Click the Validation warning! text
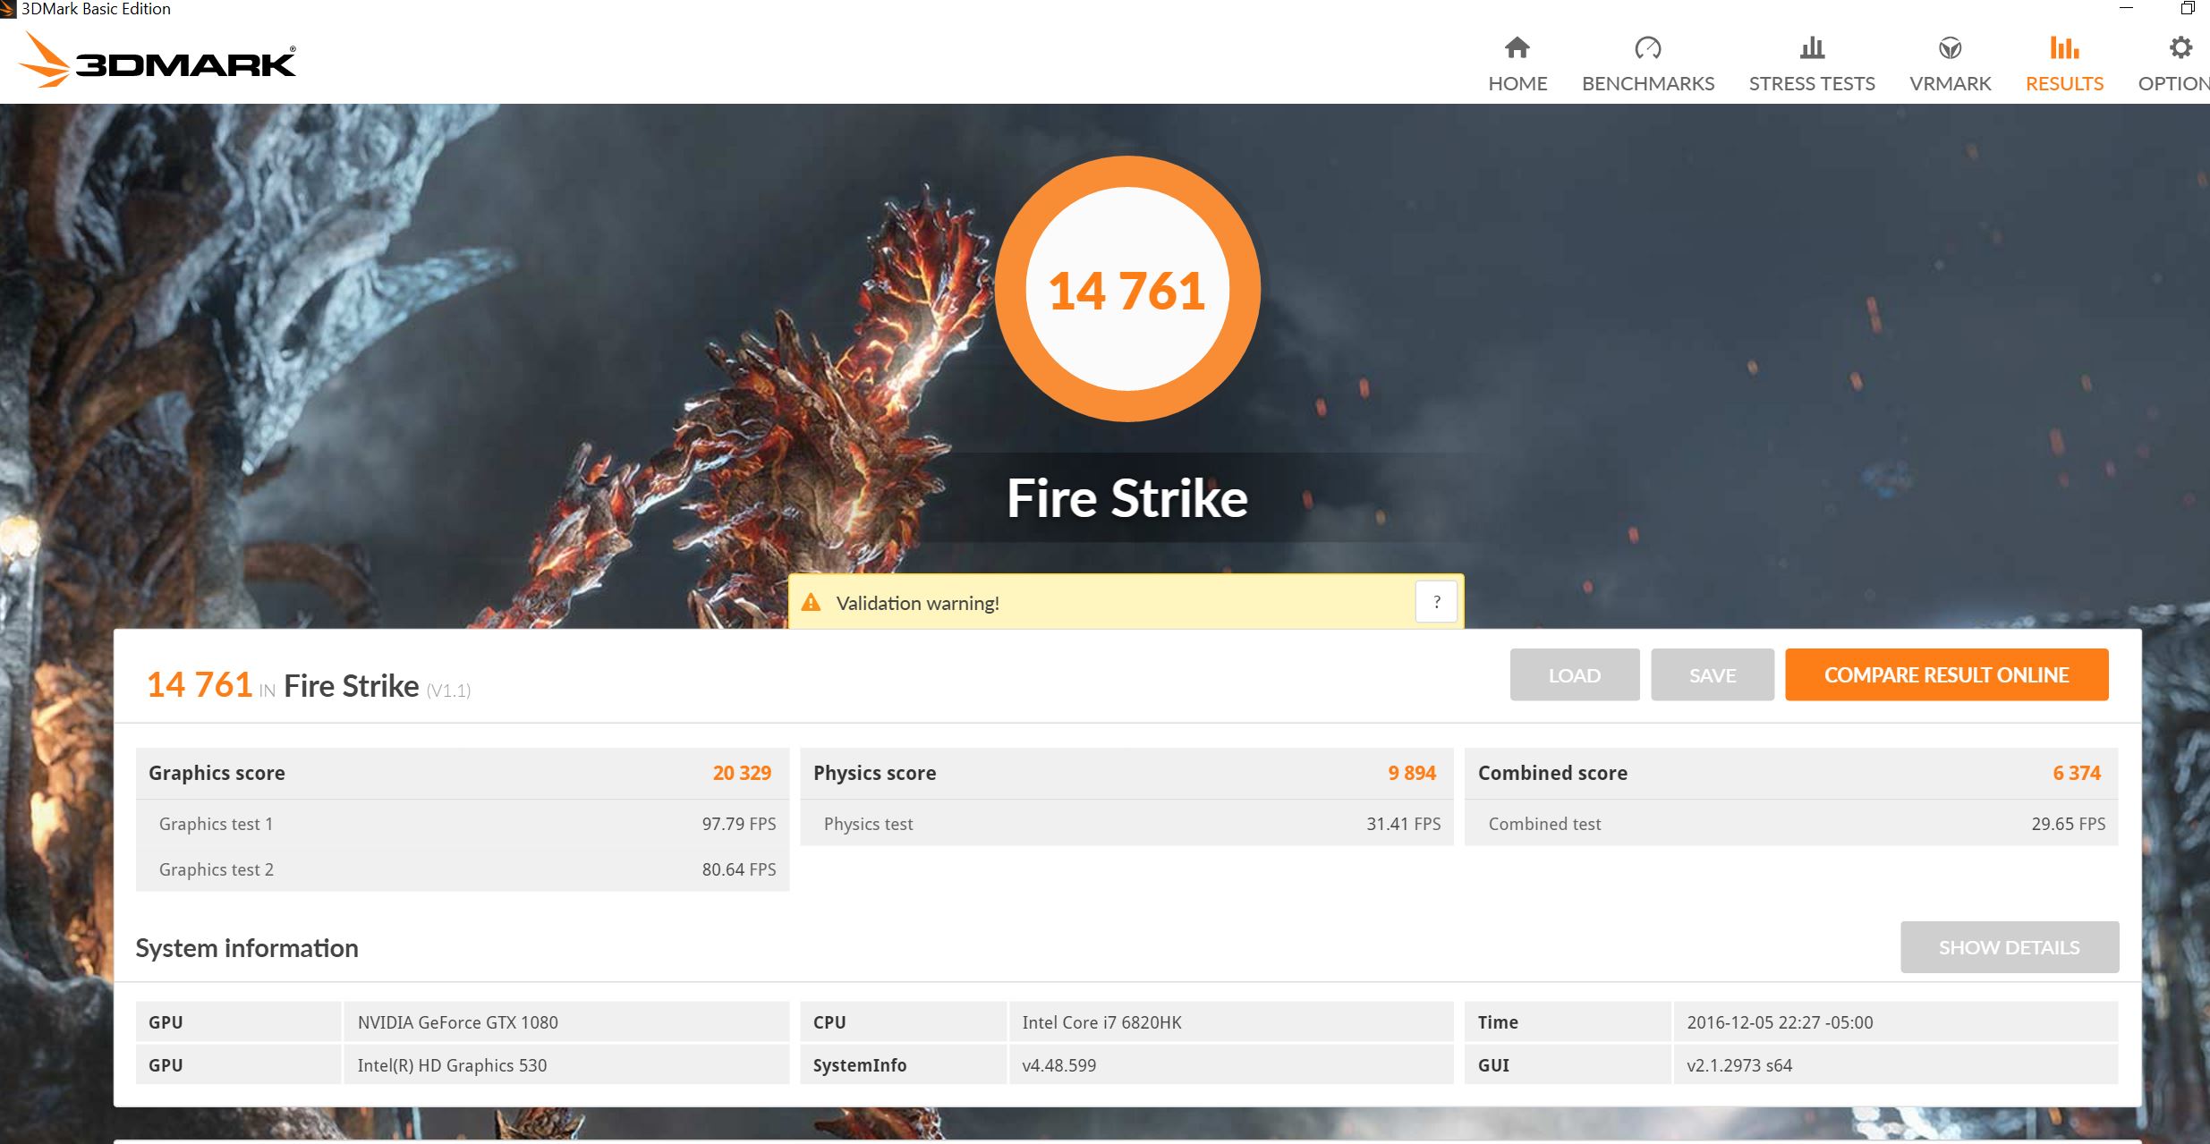2210x1144 pixels. (917, 603)
